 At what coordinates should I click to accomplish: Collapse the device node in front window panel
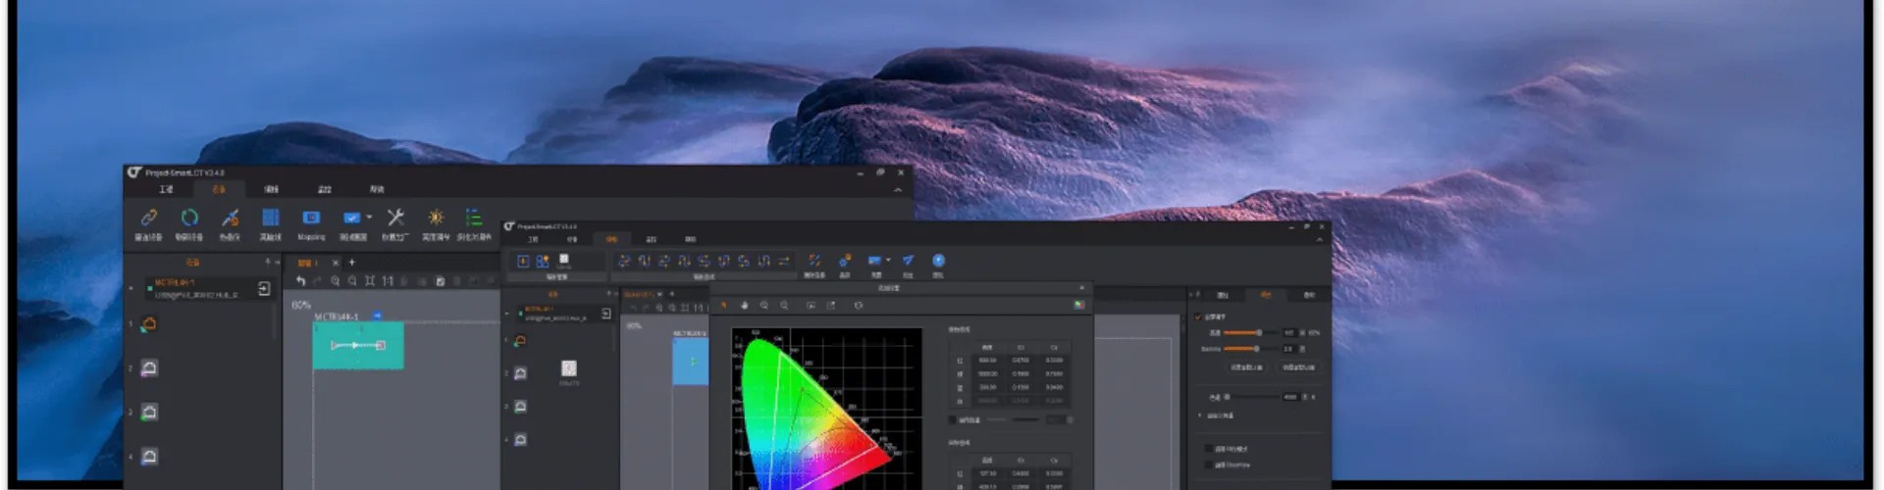(x=507, y=314)
